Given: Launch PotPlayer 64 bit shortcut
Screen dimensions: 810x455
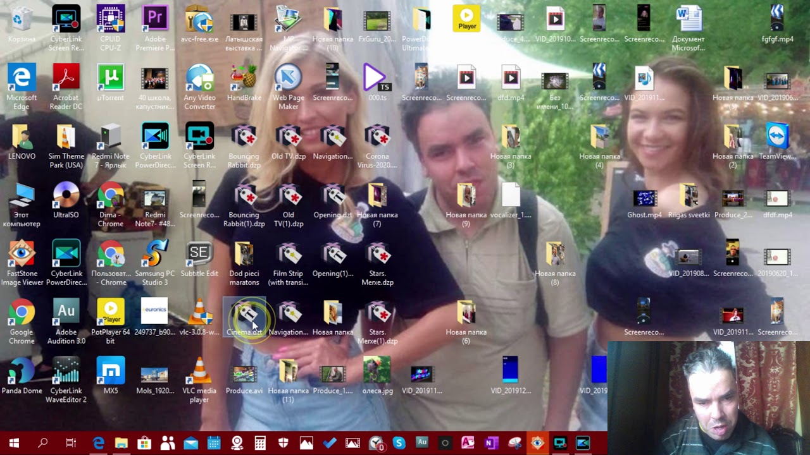Looking at the screenshot, I should coord(111,321).
